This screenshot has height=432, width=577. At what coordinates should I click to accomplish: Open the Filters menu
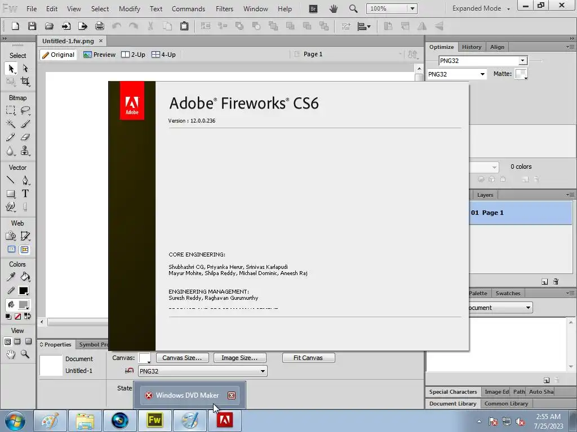224,9
